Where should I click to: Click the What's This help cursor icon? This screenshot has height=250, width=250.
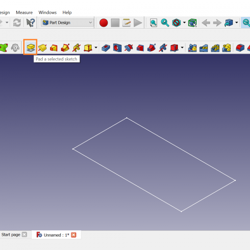click(x=30, y=22)
